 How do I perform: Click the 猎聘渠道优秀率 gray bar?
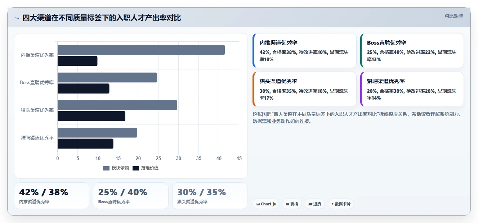tap(97, 132)
